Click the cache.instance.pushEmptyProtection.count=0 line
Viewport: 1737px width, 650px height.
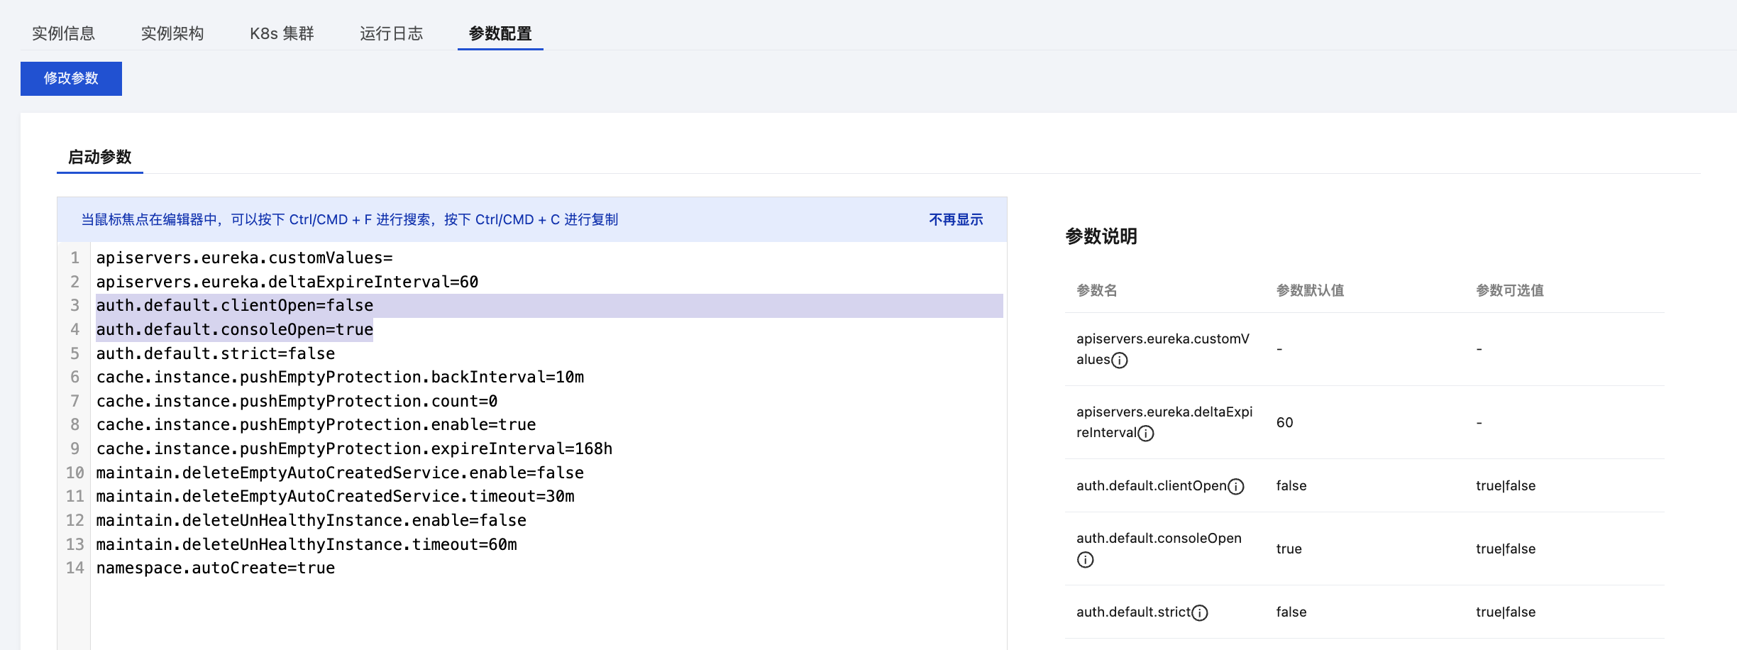[x=297, y=401]
